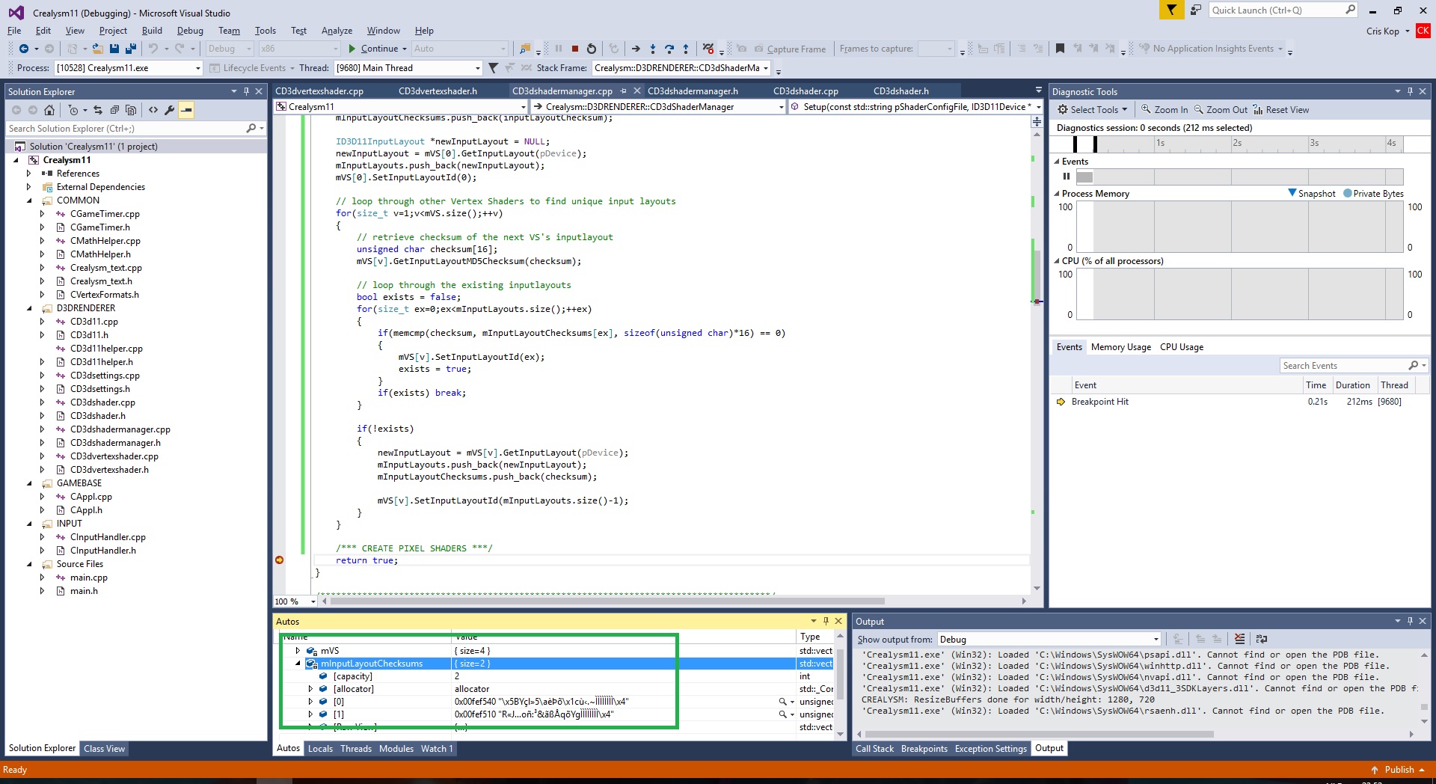Click the bookmark icon in the toolbar

tap(1060, 49)
